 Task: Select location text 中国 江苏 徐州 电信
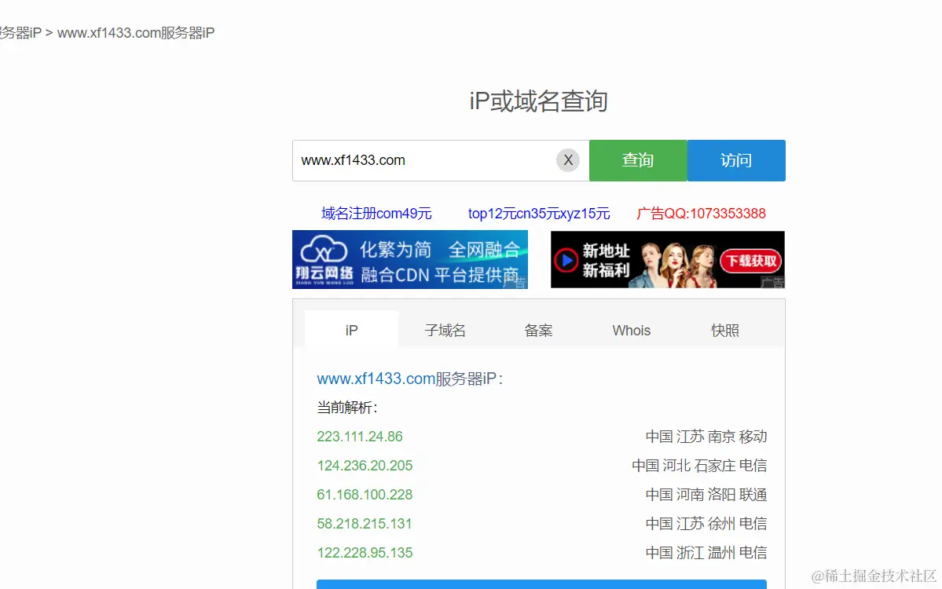pyautogui.click(x=706, y=524)
